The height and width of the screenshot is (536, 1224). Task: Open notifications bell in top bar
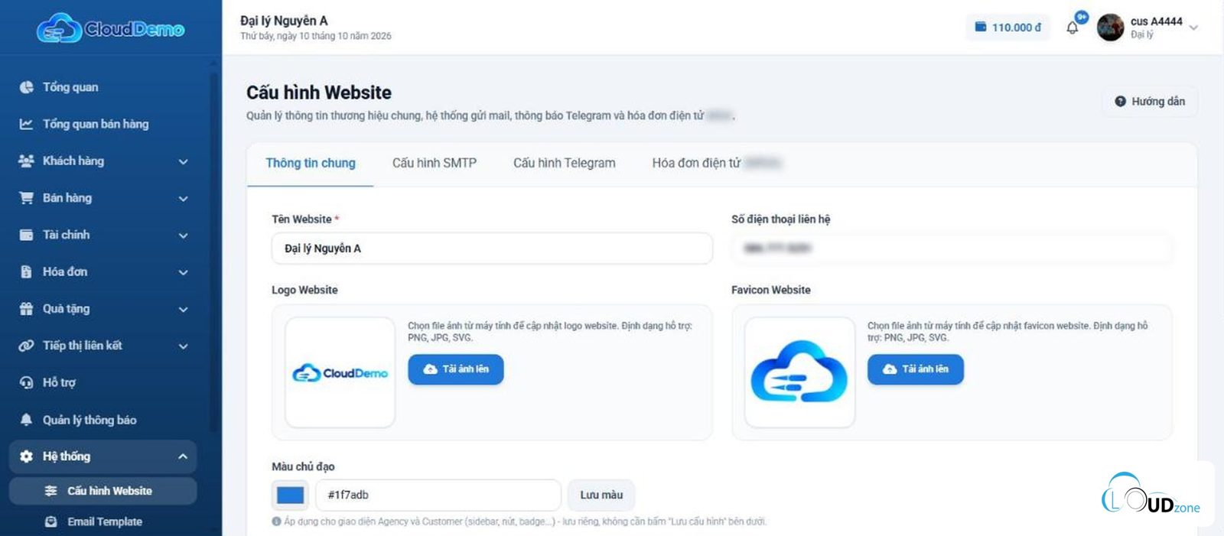pos(1073,28)
